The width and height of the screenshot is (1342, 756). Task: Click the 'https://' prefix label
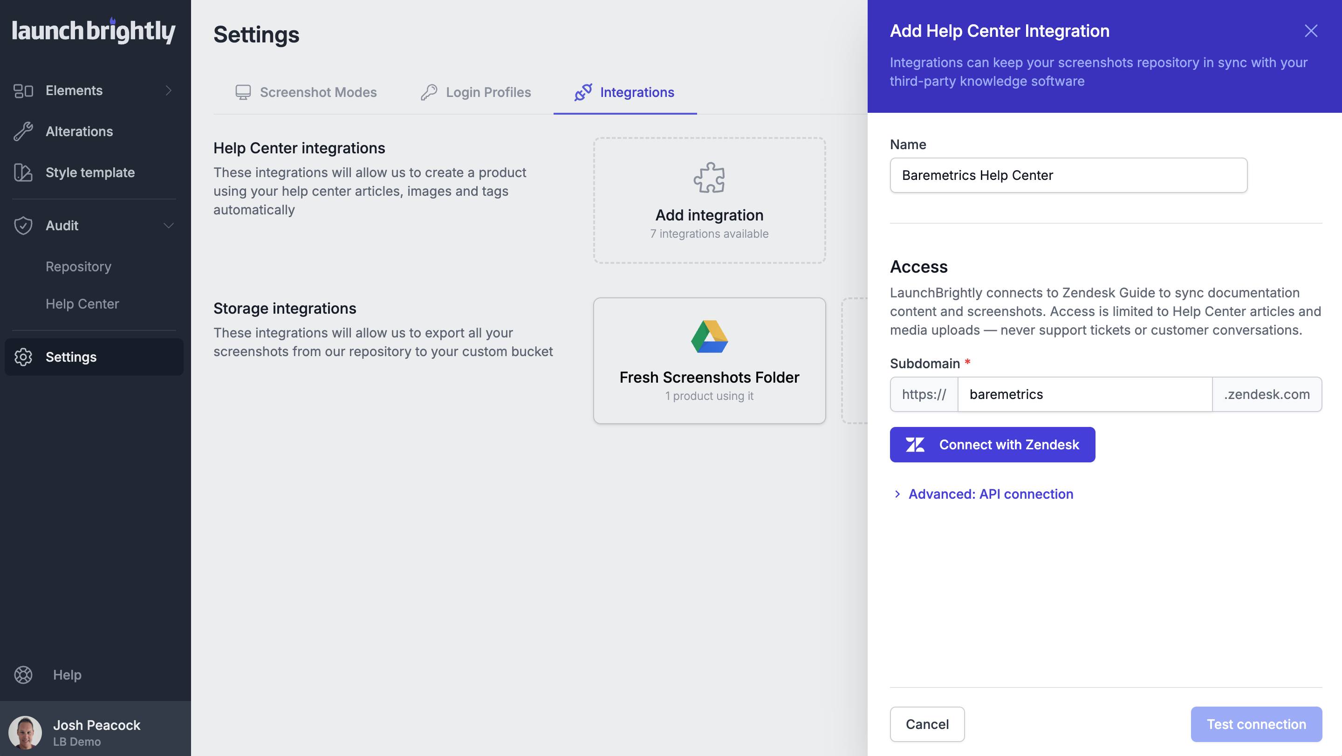(x=924, y=394)
